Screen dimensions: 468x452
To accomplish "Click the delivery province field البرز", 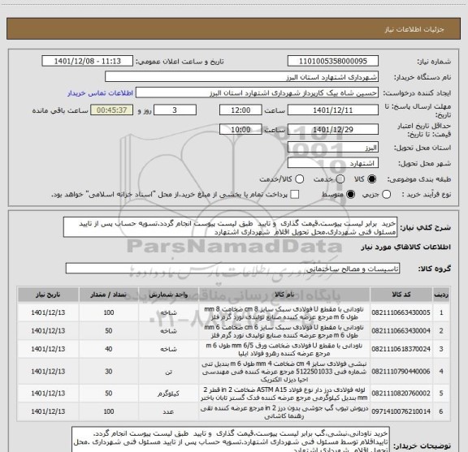I will (333, 148).
